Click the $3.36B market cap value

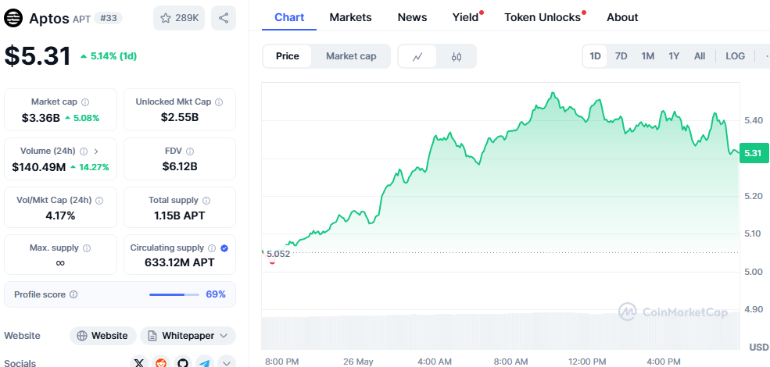(41, 118)
